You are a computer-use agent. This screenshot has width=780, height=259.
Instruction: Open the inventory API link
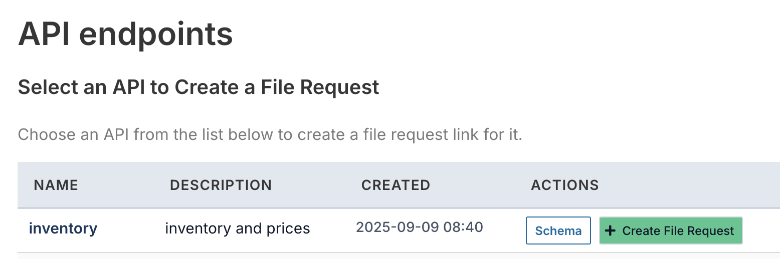(63, 228)
